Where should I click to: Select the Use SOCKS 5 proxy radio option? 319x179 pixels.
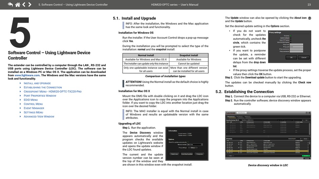pos(291,42)
